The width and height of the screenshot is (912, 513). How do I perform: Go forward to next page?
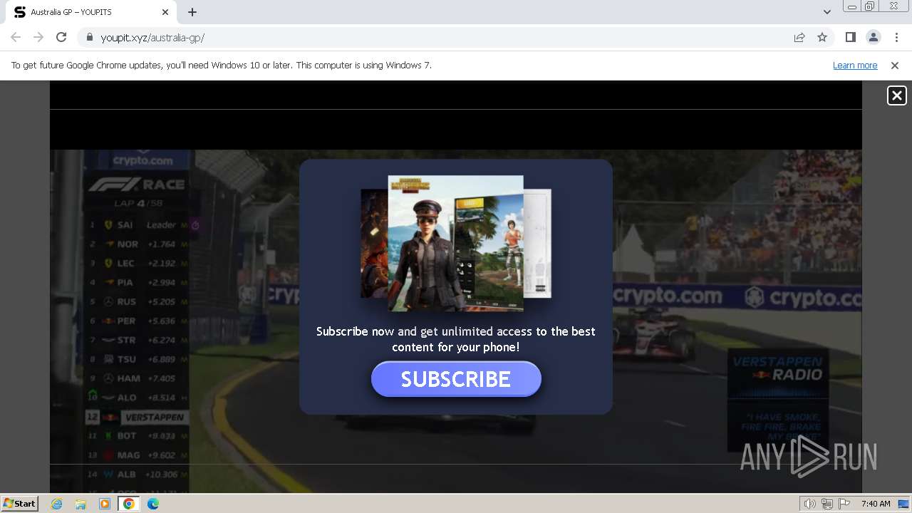38,37
